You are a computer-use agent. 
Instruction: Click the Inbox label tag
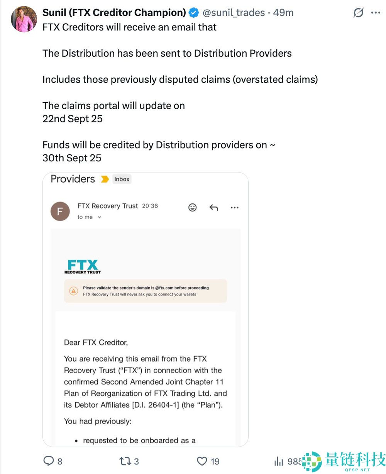pos(122,179)
